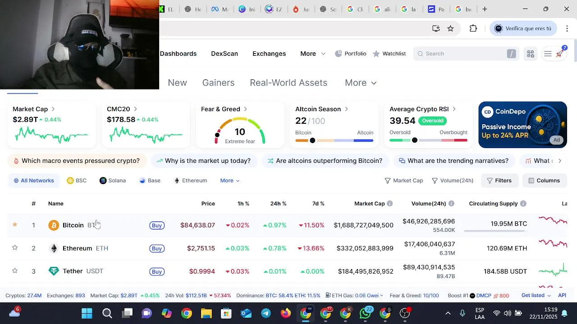Open the Telegram taskbar icon
The width and height of the screenshot is (577, 324).
click(x=266, y=313)
